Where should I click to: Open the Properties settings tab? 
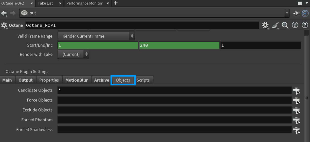pyautogui.click(x=49, y=80)
